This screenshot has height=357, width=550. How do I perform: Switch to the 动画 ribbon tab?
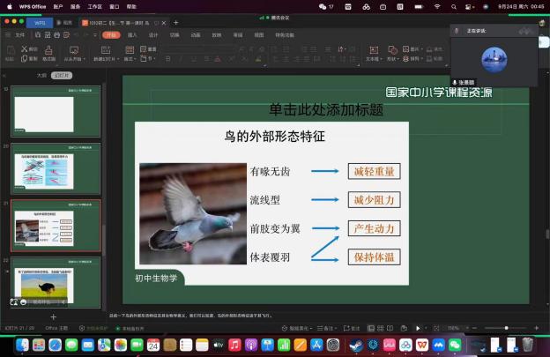click(196, 35)
